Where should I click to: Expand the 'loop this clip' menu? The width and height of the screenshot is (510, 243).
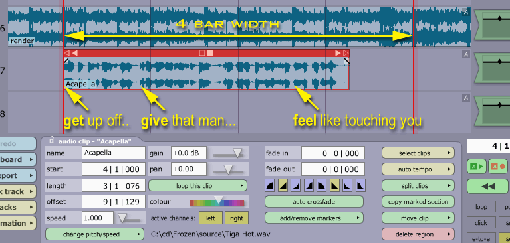(197, 186)
